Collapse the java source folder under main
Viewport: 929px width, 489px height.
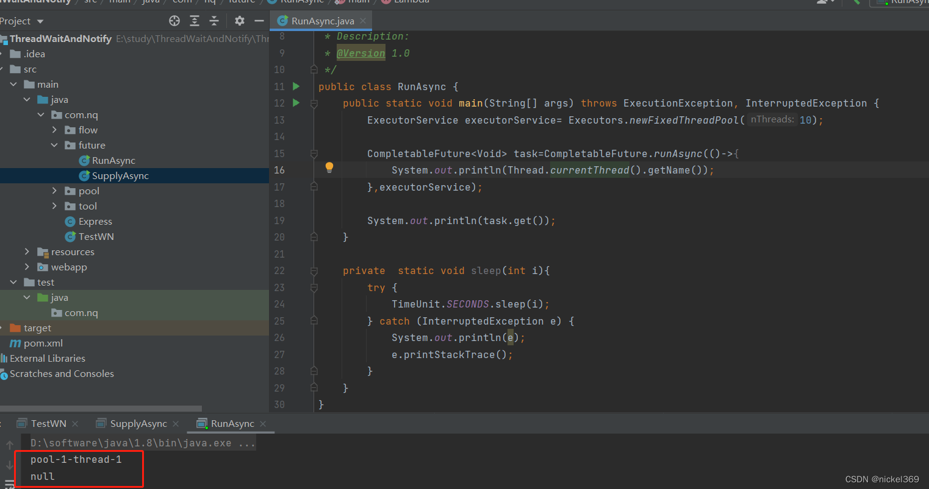point(27,99)
